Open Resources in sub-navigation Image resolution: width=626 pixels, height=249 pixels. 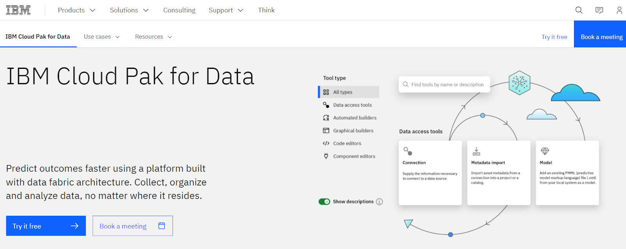coord(149,37)
